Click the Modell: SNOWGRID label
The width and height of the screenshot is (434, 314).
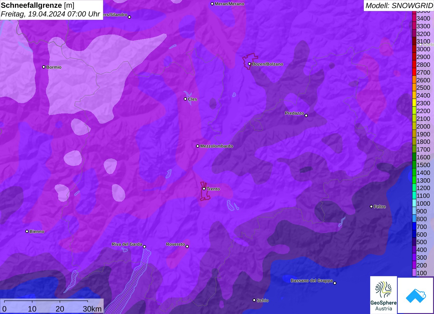399,6
